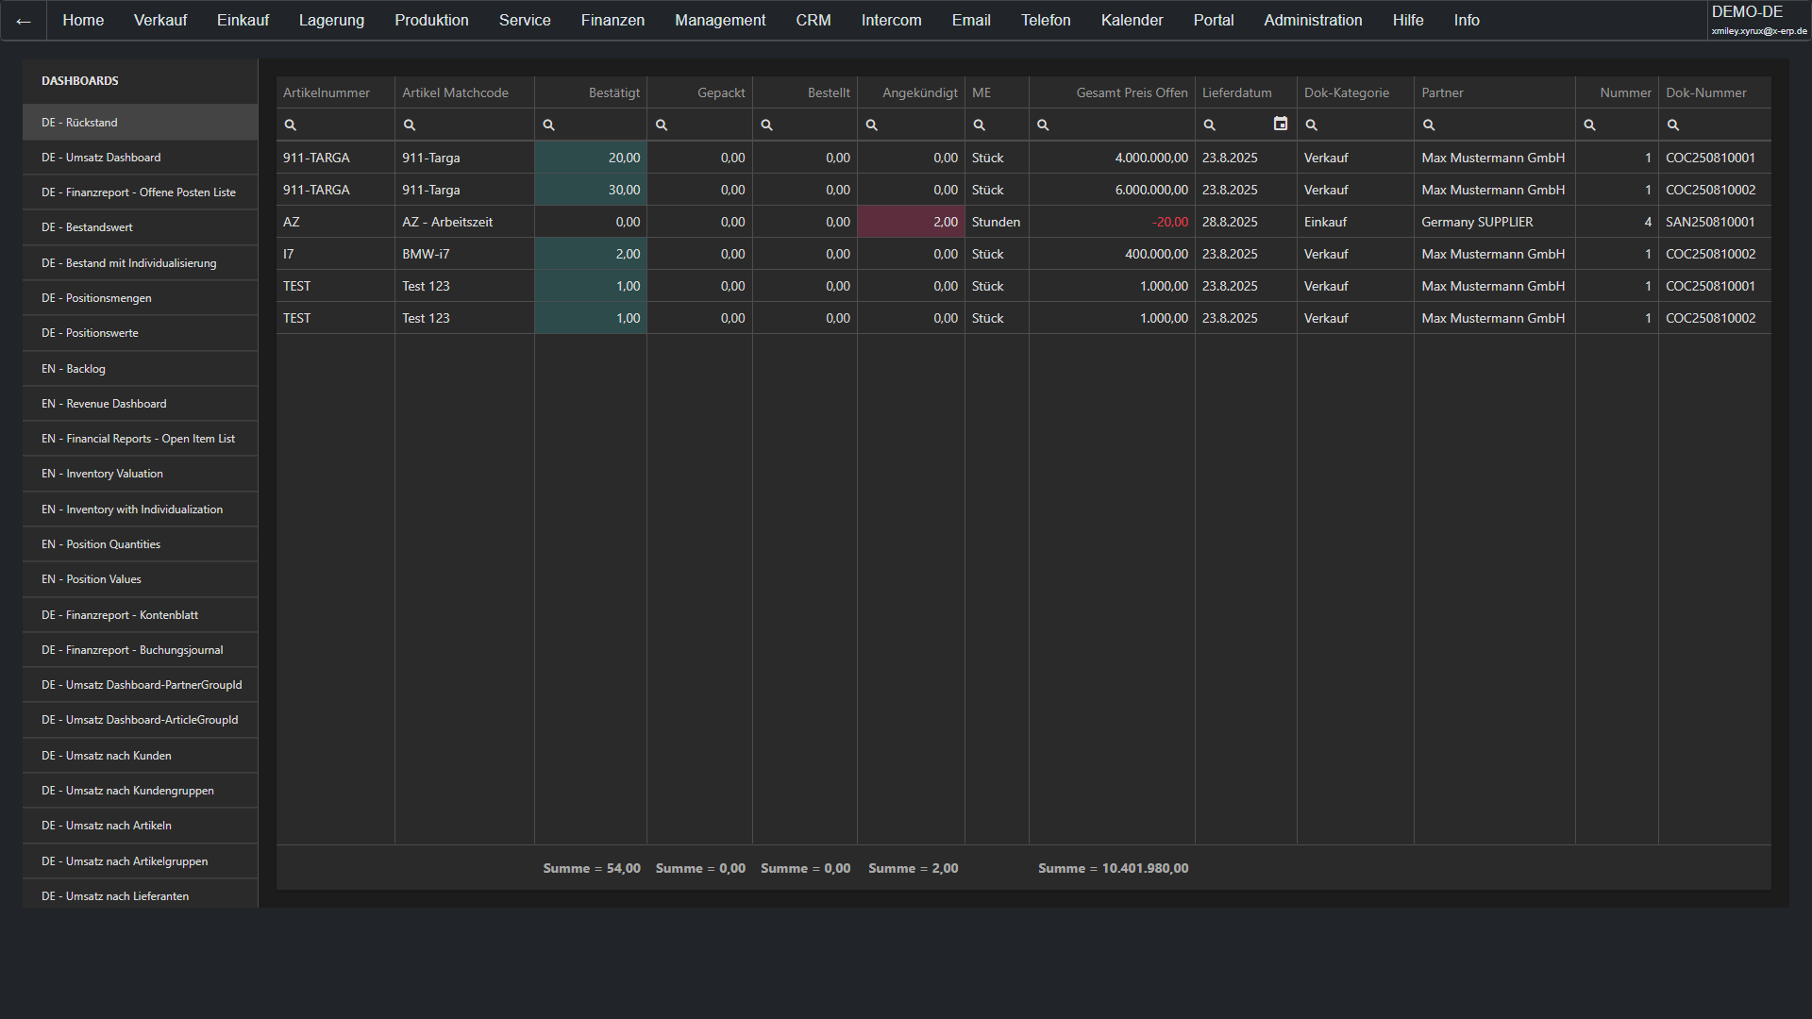Viewport: 1812px width, 1019px height.
Task: Click the back arrow icon
Action: point(24,21)
